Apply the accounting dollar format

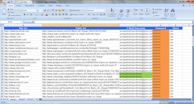(x=89, y=15)
